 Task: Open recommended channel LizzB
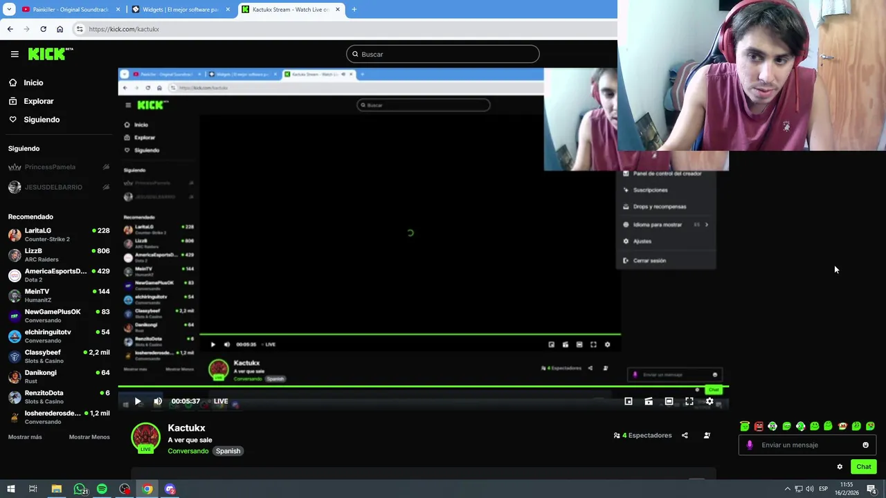pos(59,255)
